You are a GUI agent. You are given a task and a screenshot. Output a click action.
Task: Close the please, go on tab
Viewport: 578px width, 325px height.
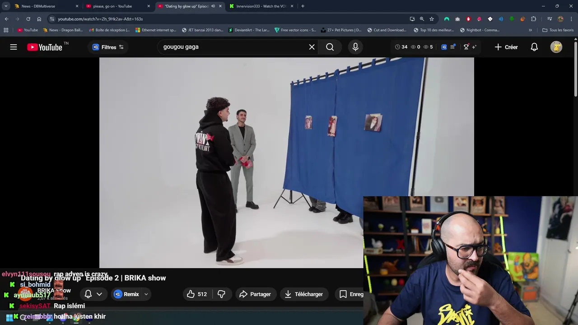(149, 6)
